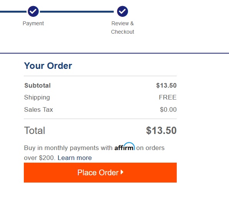Place the order with the orange button
The width and height of the screenshot is (229, 217).
[x=100, y=173]
